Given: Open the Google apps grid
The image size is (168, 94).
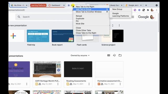Looking at the screenshot, I should click(x=133, y=17).
